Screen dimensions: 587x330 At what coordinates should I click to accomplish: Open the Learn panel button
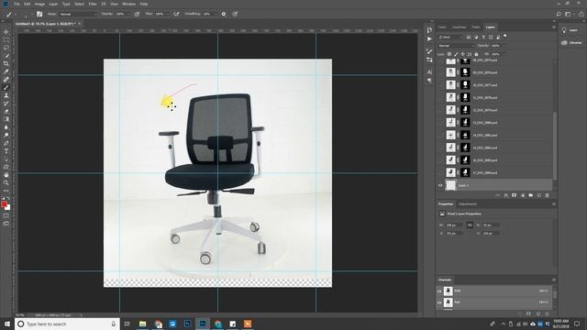pyautogui.click(x=570, y=30)
